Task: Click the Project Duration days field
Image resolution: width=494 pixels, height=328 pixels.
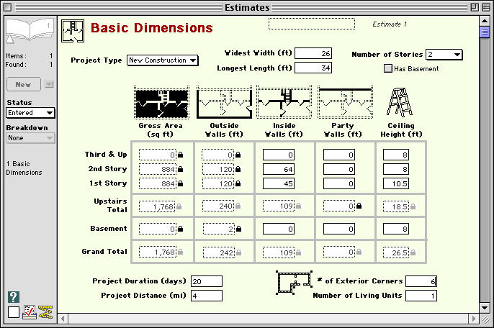Action: pyautogui.click(x=207, y=281)
